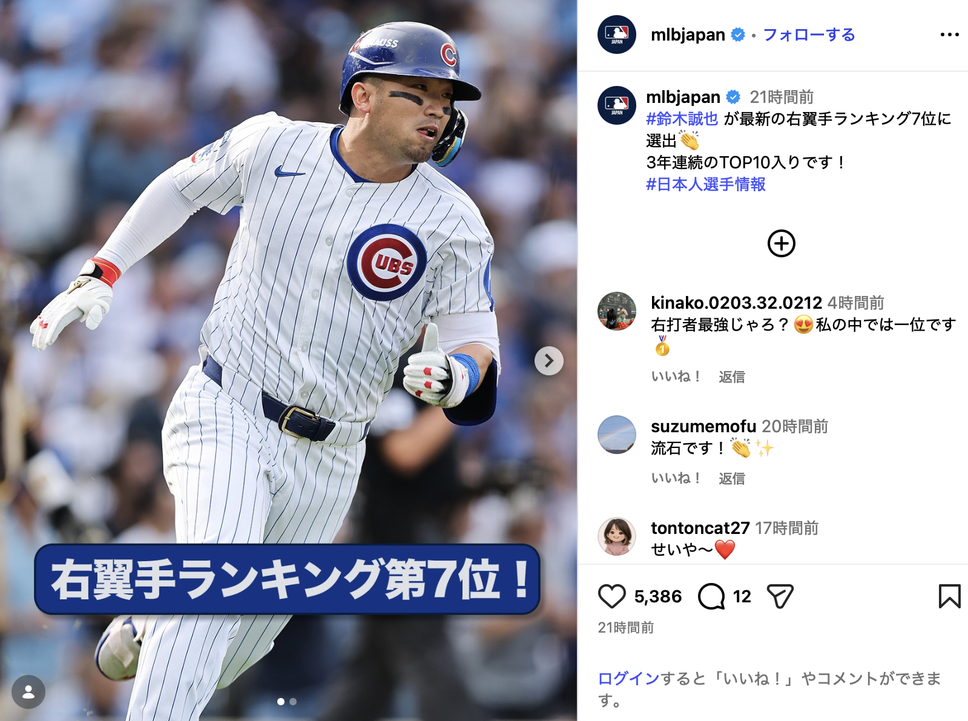Save the post with the bookmark icon
This screenshot has width=968, height=721.
[949, 596]
